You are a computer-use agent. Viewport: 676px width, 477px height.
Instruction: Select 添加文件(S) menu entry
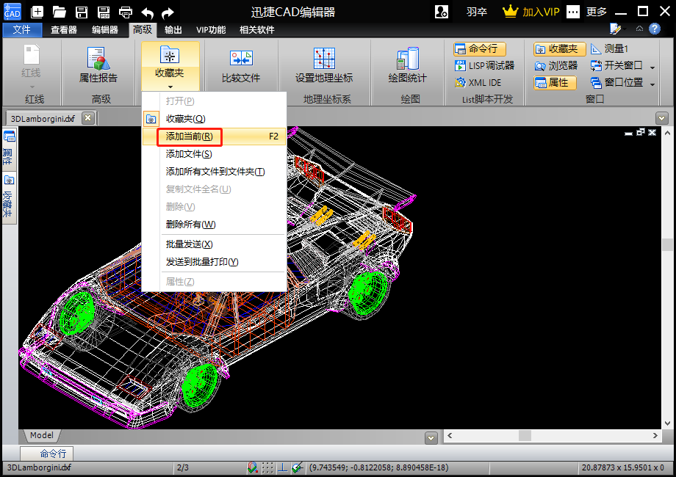click(215, 153)
